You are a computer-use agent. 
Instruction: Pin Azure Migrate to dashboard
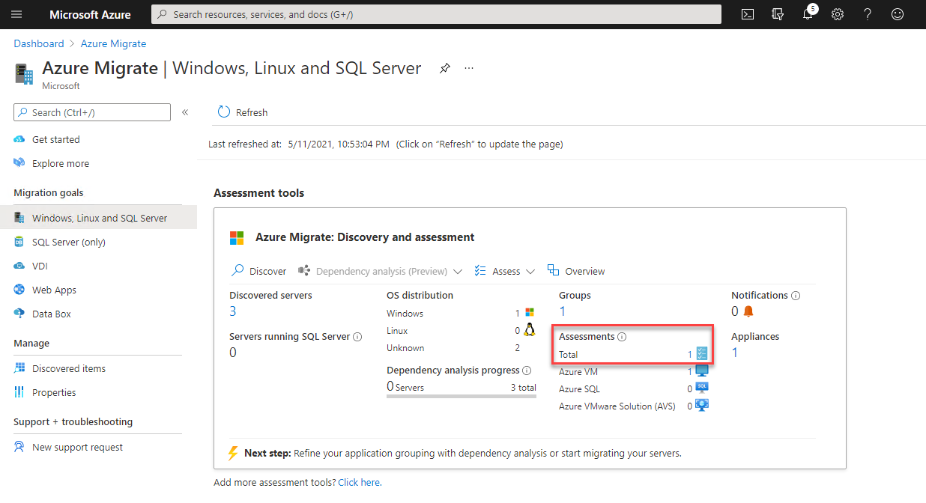[x=445, y=68]
